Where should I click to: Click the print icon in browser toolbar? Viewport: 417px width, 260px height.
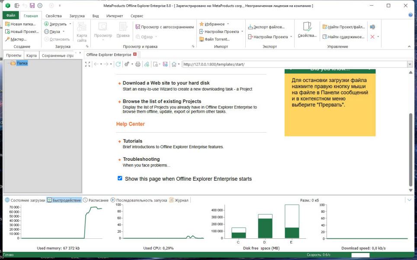click(138, 64)
